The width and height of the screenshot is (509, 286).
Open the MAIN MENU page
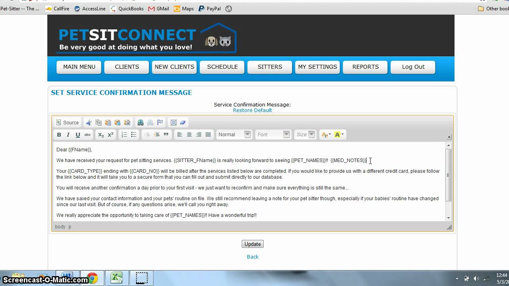coord(79,67)
